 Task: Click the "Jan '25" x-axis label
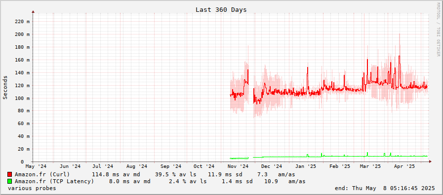coord(306,166)
